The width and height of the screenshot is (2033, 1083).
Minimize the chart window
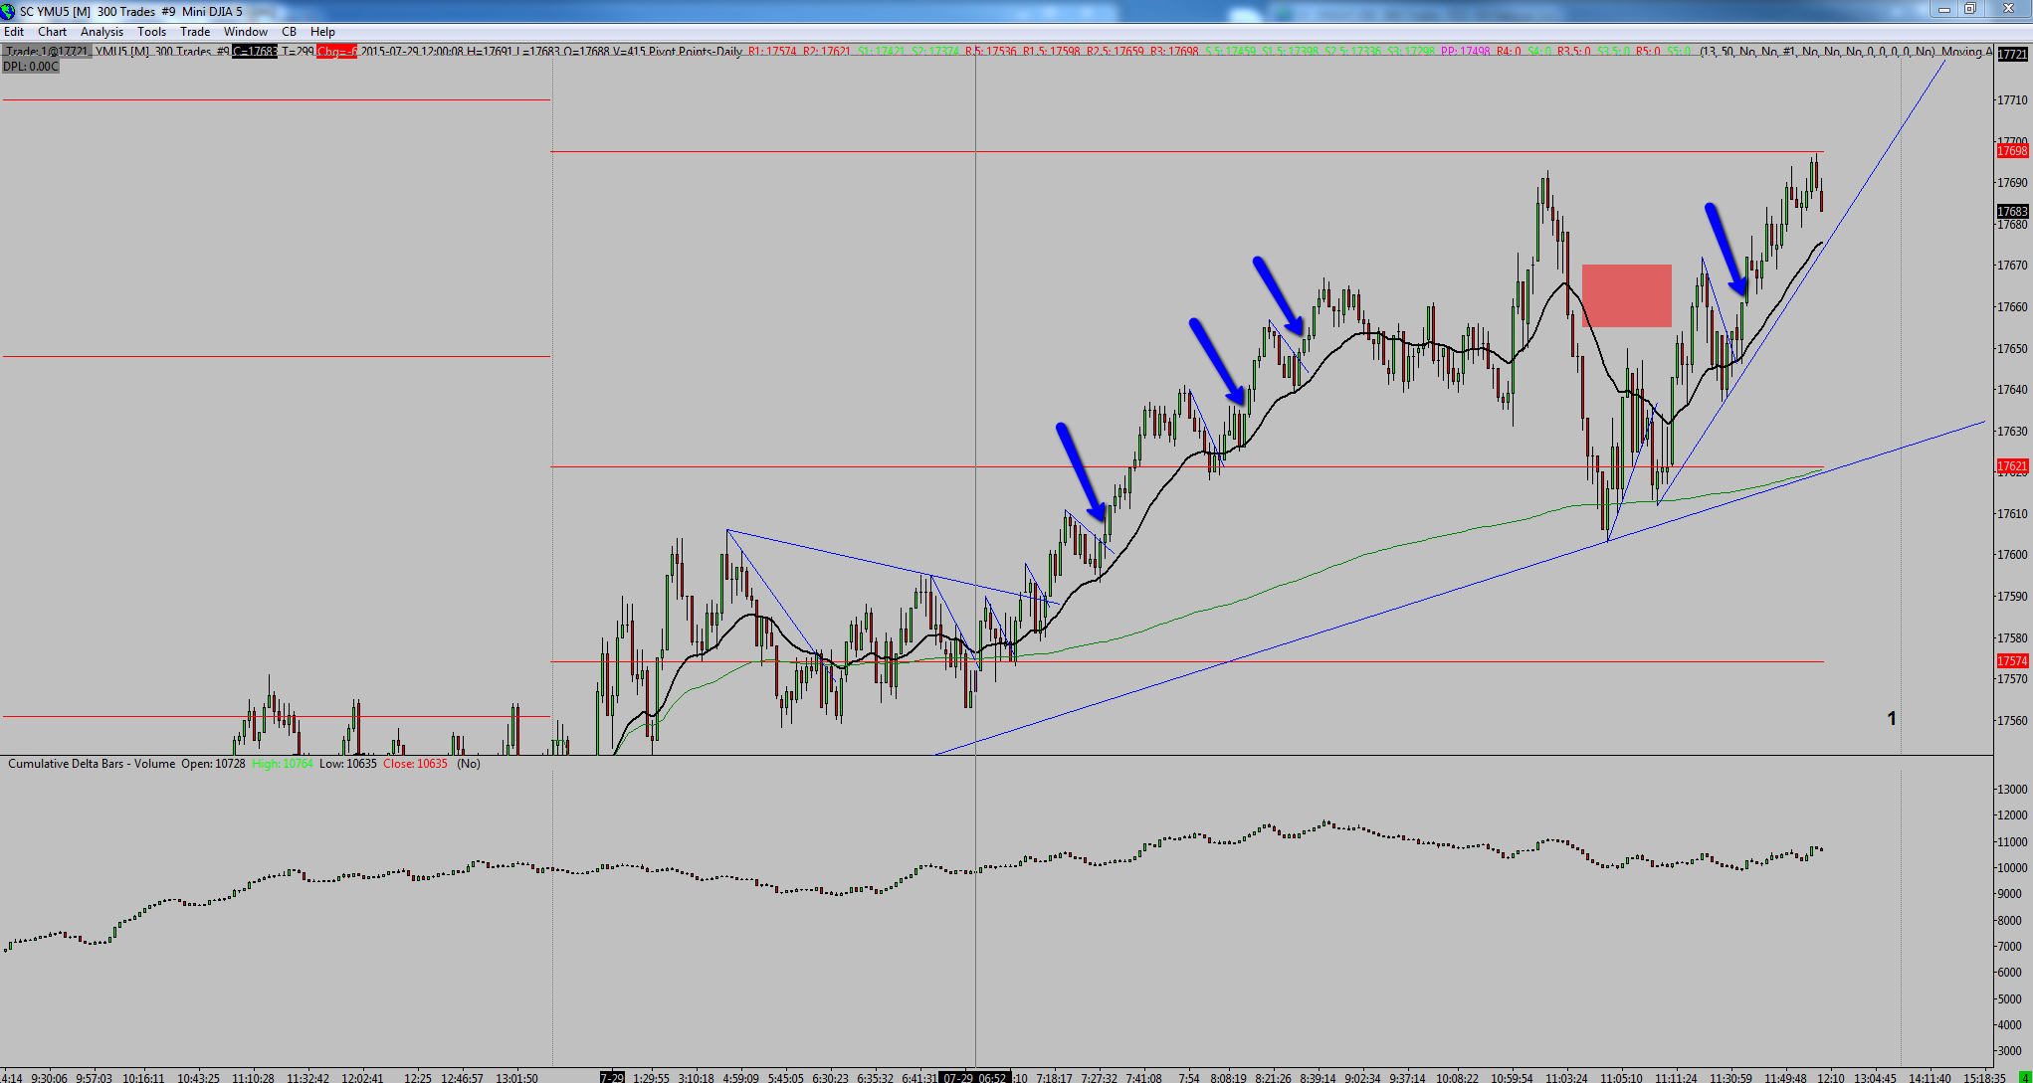(x=1943, y=9)
